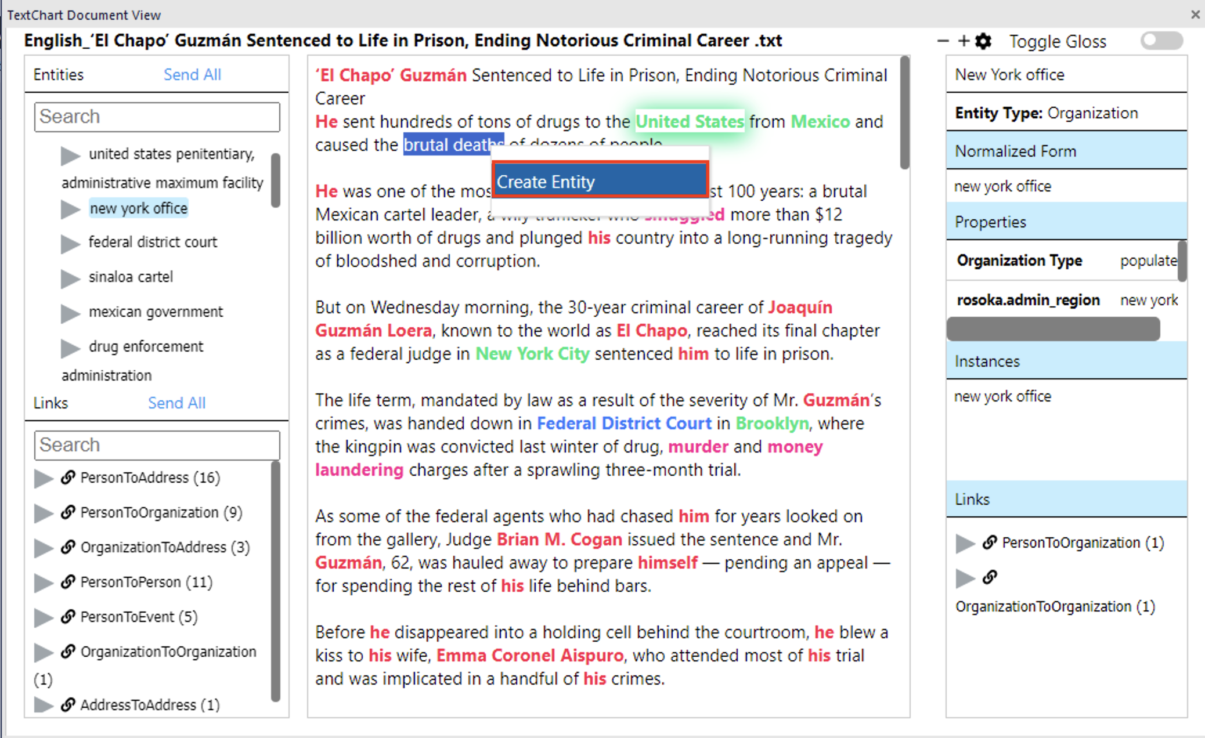Expand OrganizationToAddress (3) links
This screenshot has width=1205, height=738.
[x=44, y=548]
